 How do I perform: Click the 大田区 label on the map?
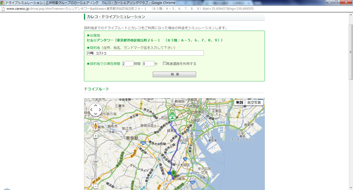coord(185,165)
